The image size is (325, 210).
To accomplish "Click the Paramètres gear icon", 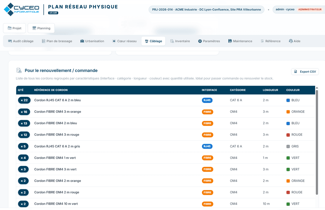I will (200, 41).
